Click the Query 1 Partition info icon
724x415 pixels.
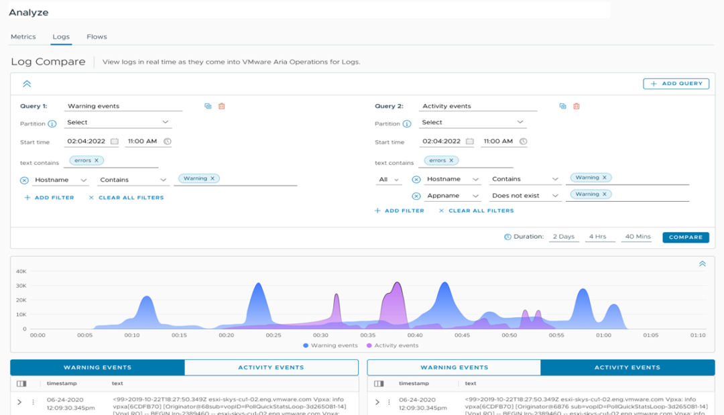tap(52, 123)
